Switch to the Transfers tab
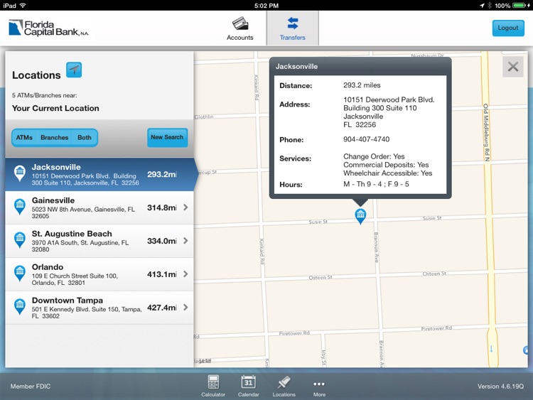The image size is (533, 400). pyautogui.click(x=292, y=28)
